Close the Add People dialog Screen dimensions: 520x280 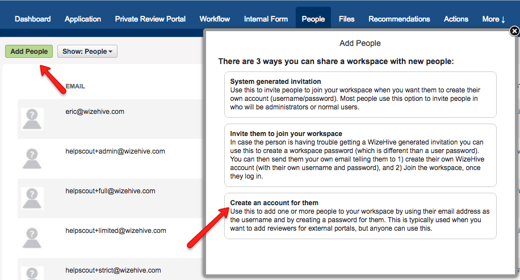coord(514,31)
